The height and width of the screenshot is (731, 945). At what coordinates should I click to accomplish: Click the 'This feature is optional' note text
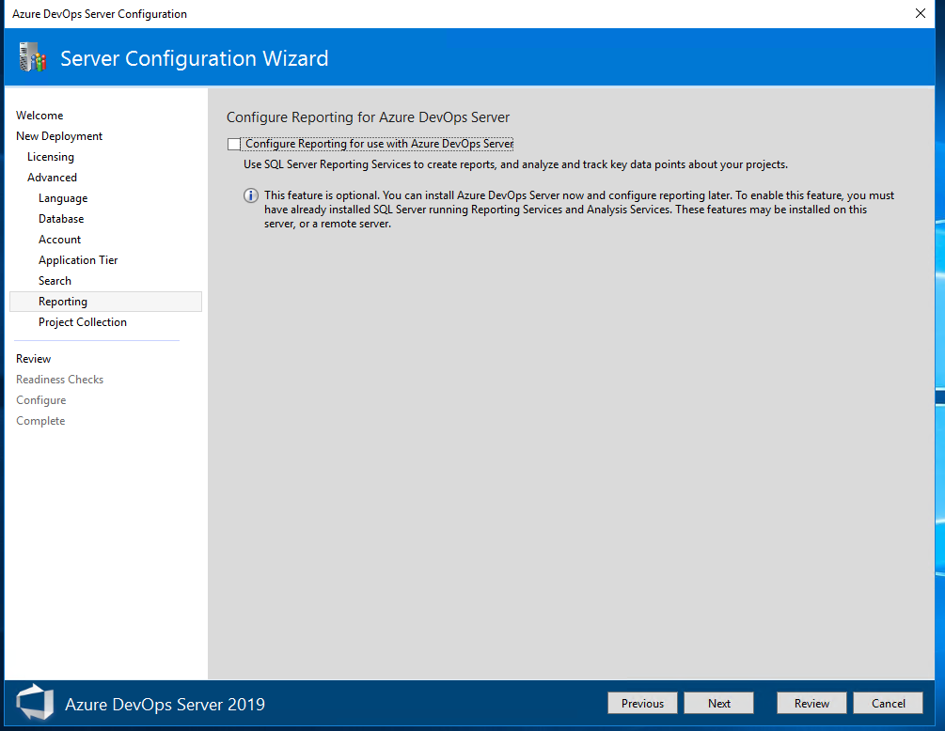(579, 210)
